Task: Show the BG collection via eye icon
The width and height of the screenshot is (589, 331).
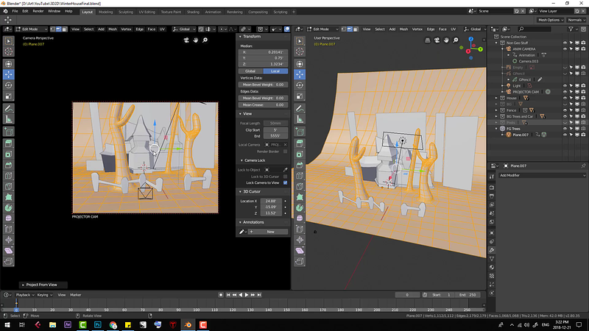Action: tap(565, 104)
